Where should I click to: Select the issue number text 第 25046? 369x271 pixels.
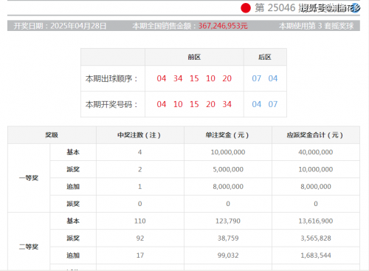click(x=275, y=8)
